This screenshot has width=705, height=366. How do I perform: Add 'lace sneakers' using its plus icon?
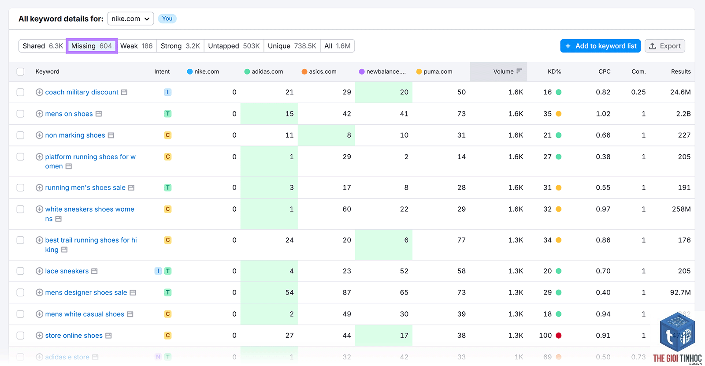pyautogui.click(x=39, y=271)
